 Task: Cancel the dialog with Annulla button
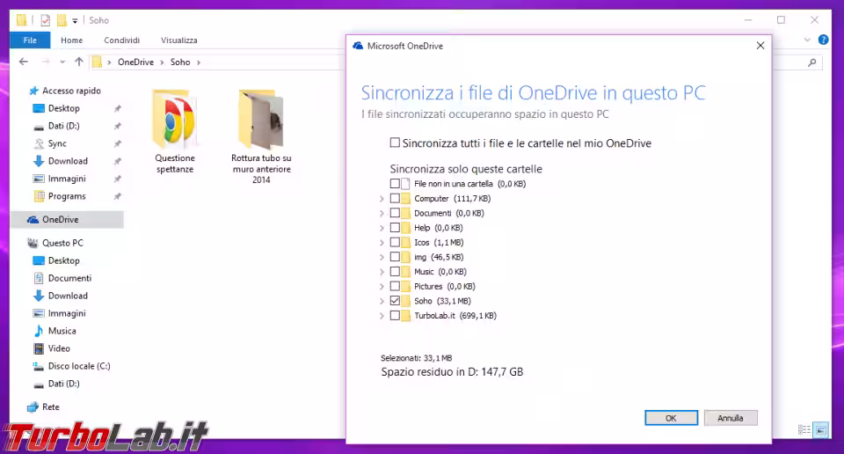pyautogui.click(x=731, y=418)
